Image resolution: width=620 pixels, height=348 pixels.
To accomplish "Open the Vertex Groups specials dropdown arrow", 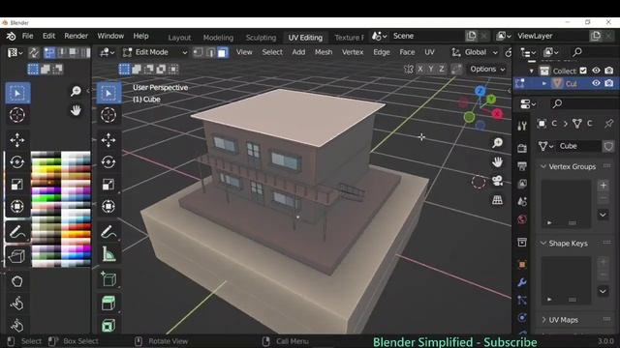I will click(x=603, y=215).
